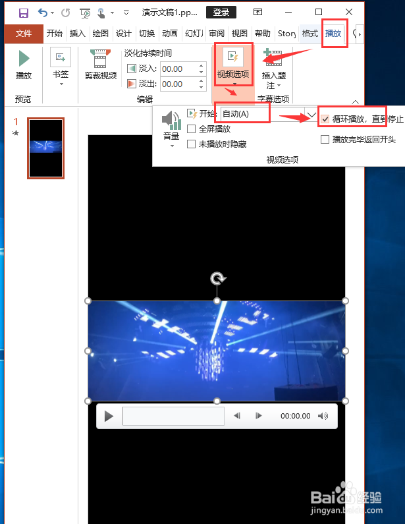The image size is (405, 524).
Task: Click the 视频选项 video options button
Action: click(x=233, y=65)
